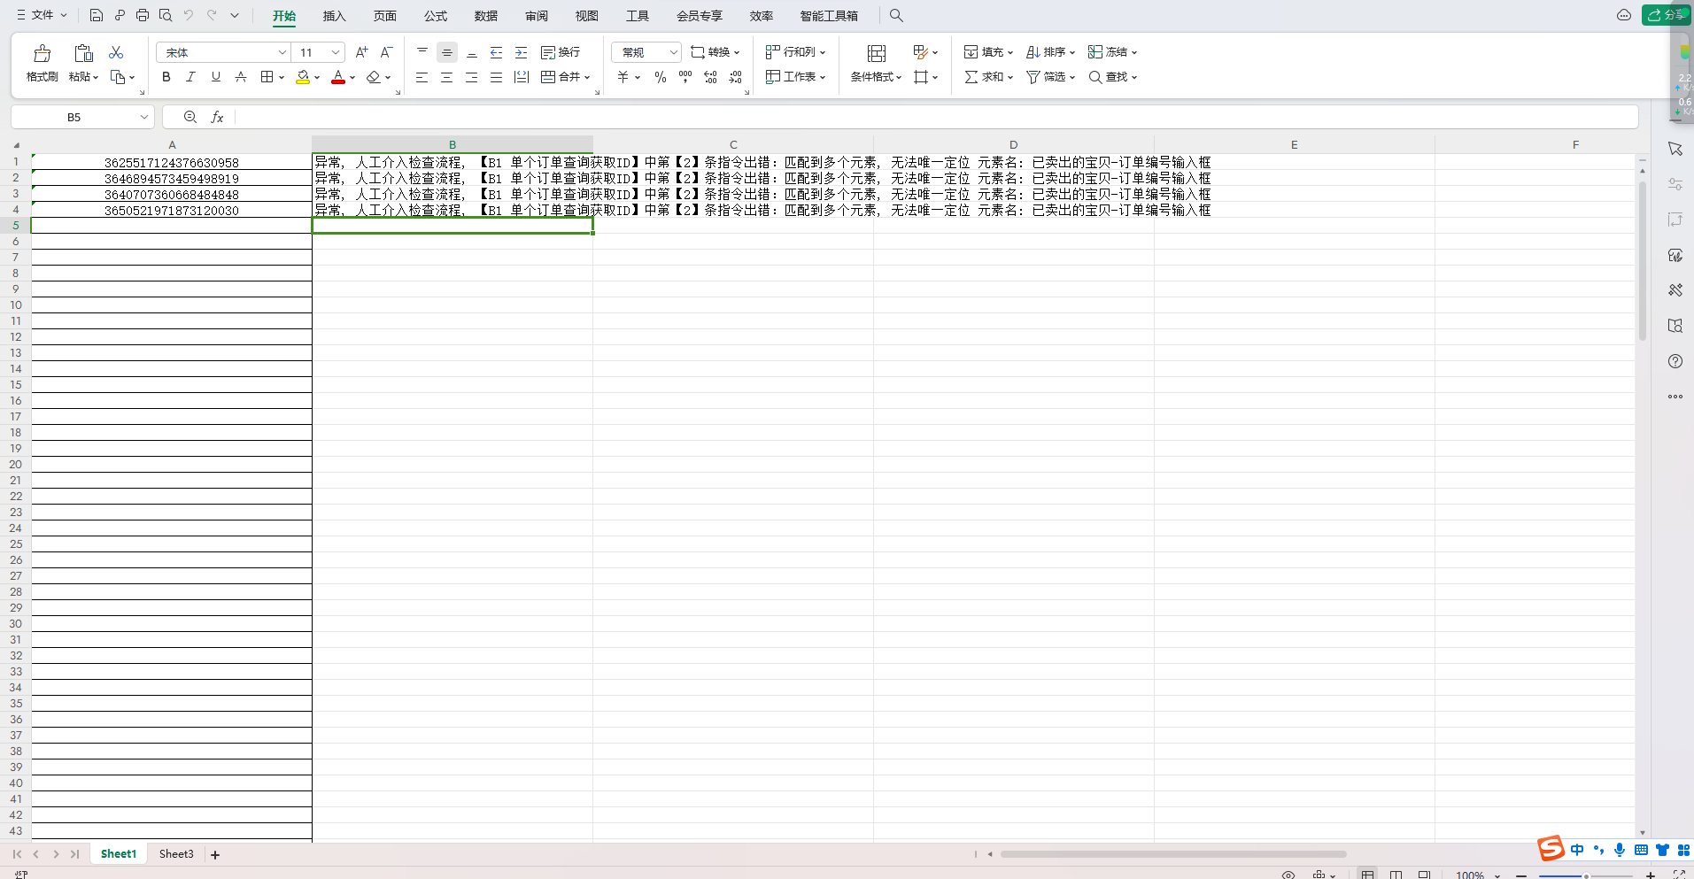This screenshot has height=879, width=1694.
Task: Click the strikethrough text icon
Action: click(241, 78)
